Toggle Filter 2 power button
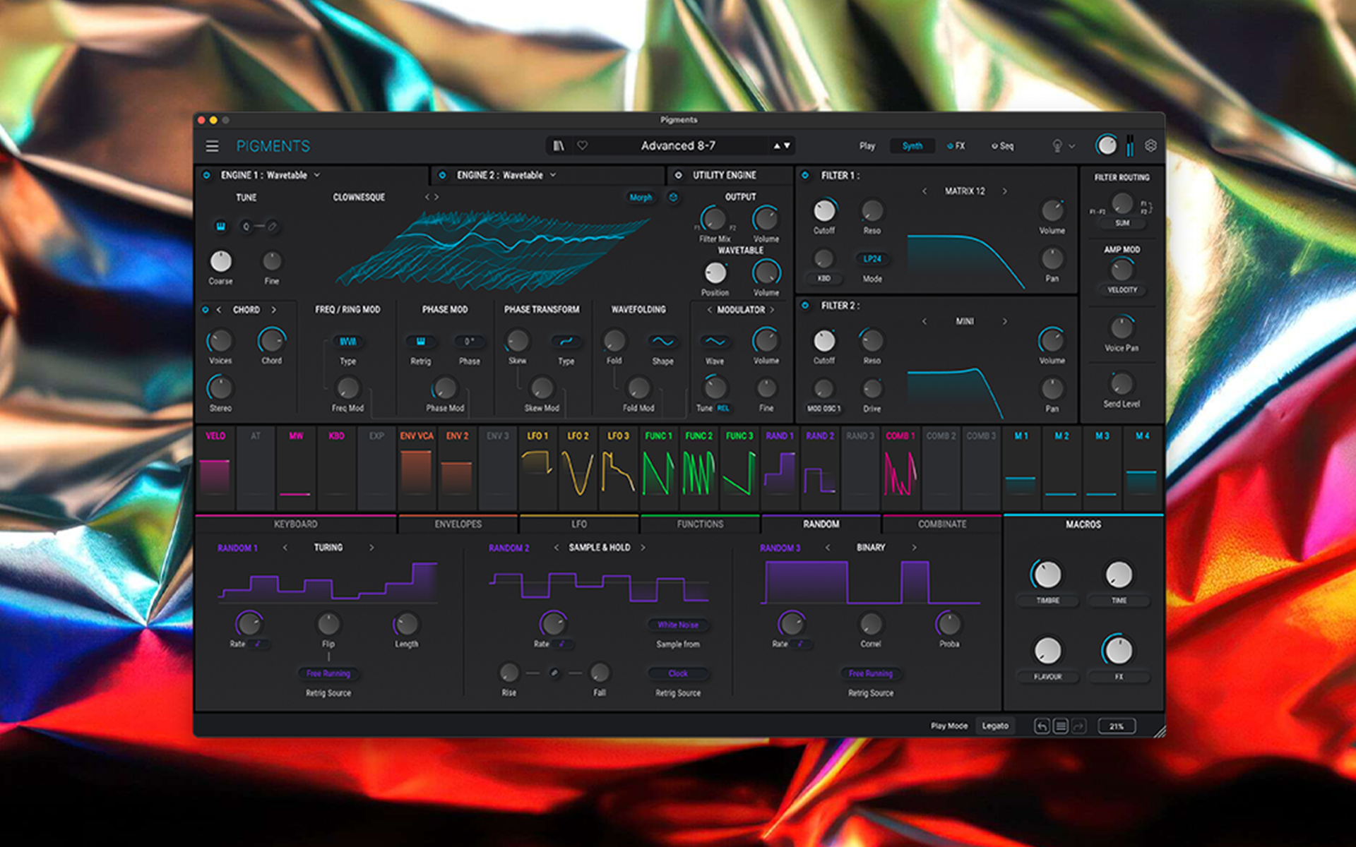Image resolution: width=1356 pixels, height=847 pixels. [x=805, y=306]
